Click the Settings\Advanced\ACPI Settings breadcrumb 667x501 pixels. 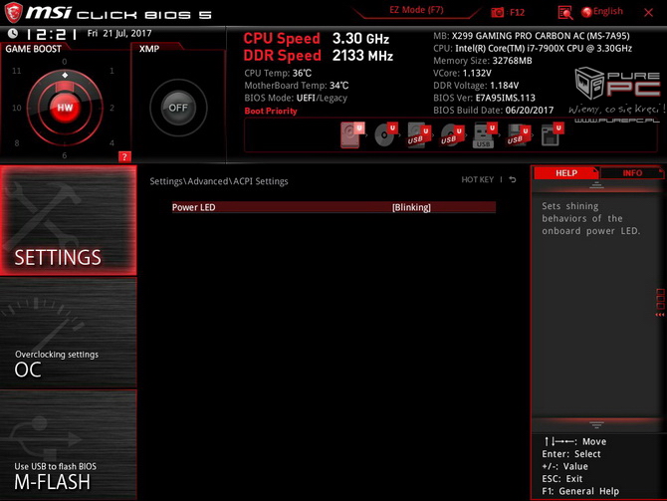[x=219, y=181]
